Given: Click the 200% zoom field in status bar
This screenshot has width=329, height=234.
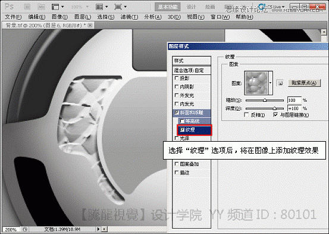Looking at the screenshot, I should point(11,229).
